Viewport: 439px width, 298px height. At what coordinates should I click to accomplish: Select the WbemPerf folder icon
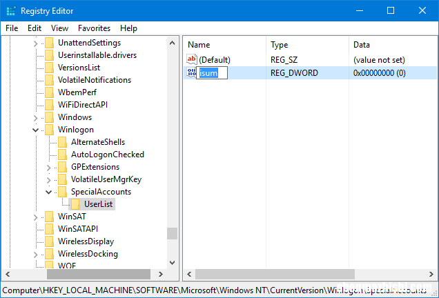(x=49, y=92)
